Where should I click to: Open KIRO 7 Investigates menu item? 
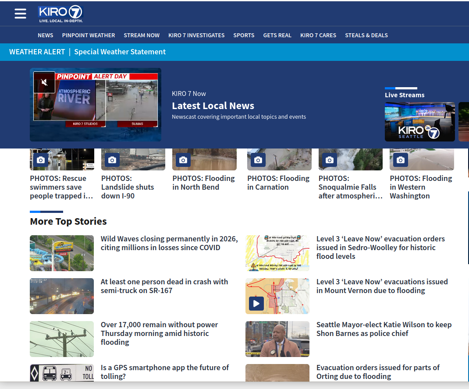click(x=196, y=35)
